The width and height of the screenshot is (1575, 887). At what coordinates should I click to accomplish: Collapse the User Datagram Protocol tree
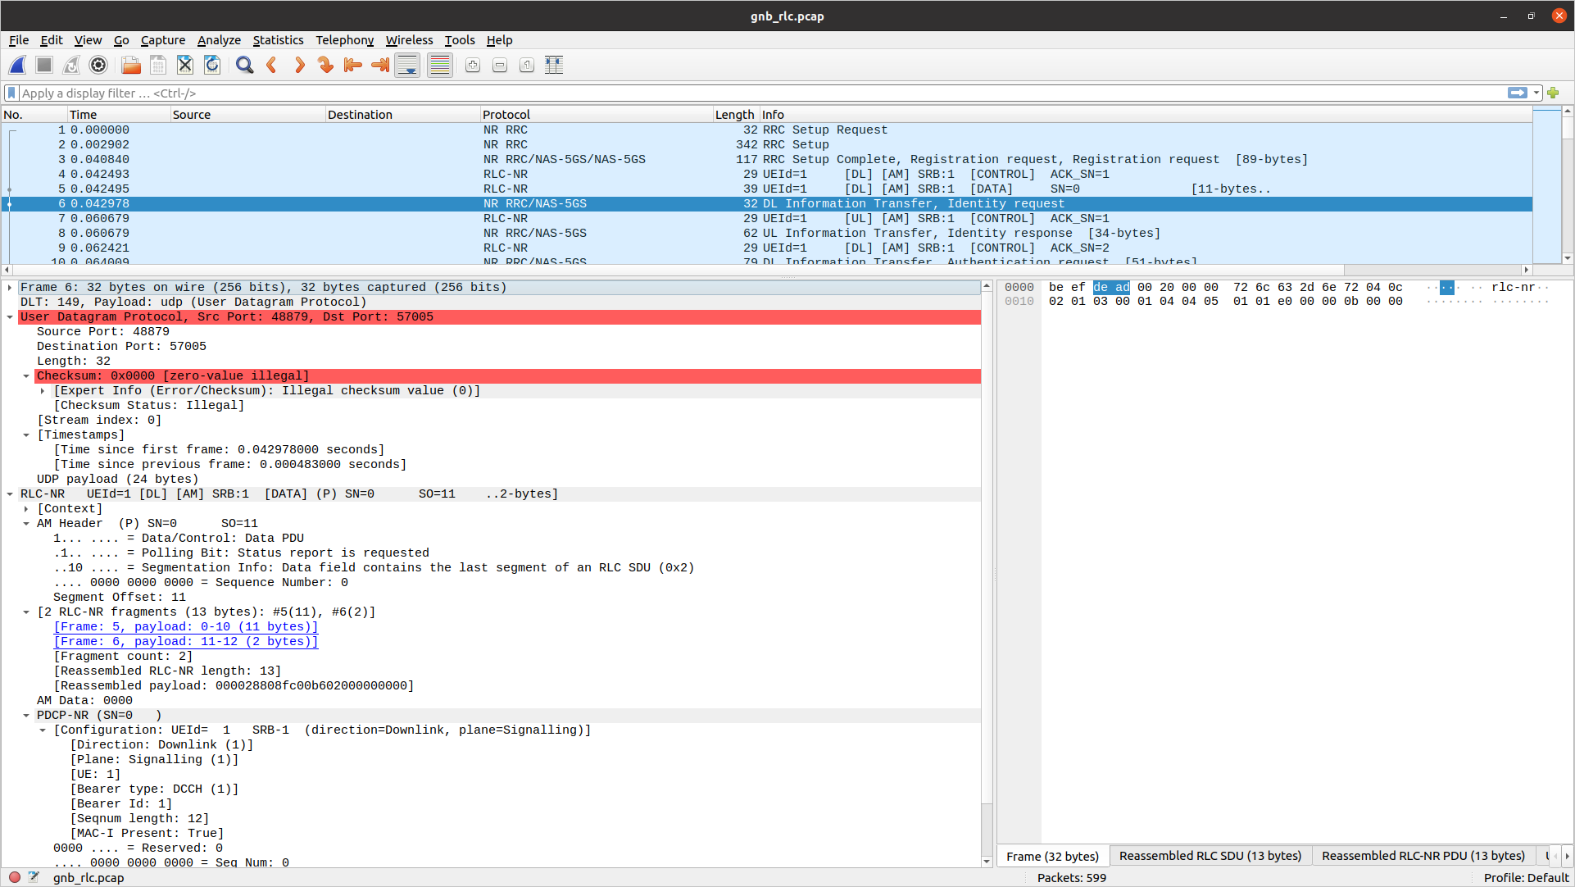(x=10, y=317)
